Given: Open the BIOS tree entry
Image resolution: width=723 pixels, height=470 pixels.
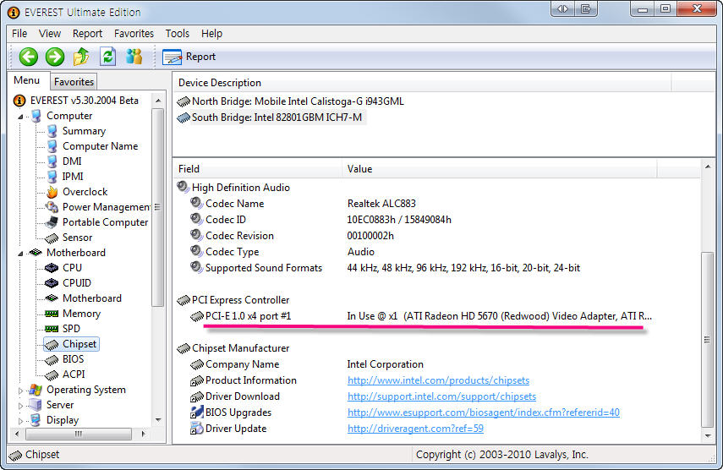Looking at the screenshot, I should tap(74, 359).
